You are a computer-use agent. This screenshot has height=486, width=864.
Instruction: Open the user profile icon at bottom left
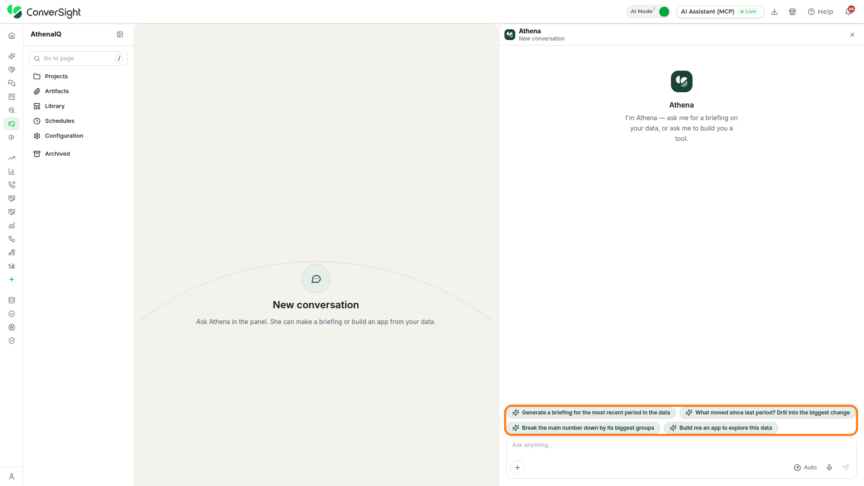[12, 477]
